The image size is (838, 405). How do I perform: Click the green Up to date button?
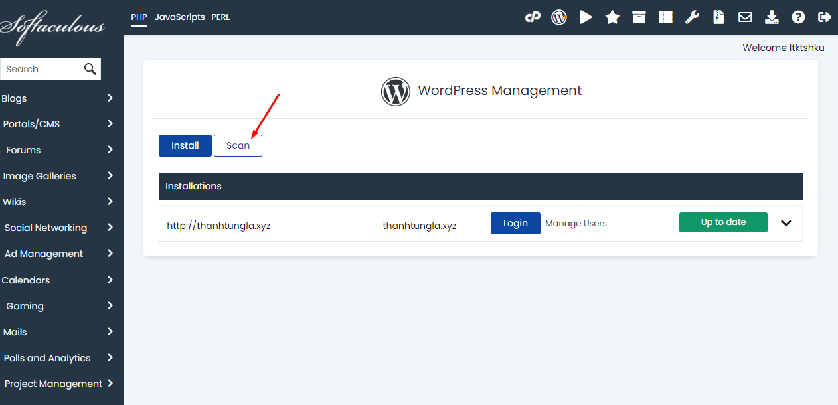pyautogui.click(x=723, y=222)
